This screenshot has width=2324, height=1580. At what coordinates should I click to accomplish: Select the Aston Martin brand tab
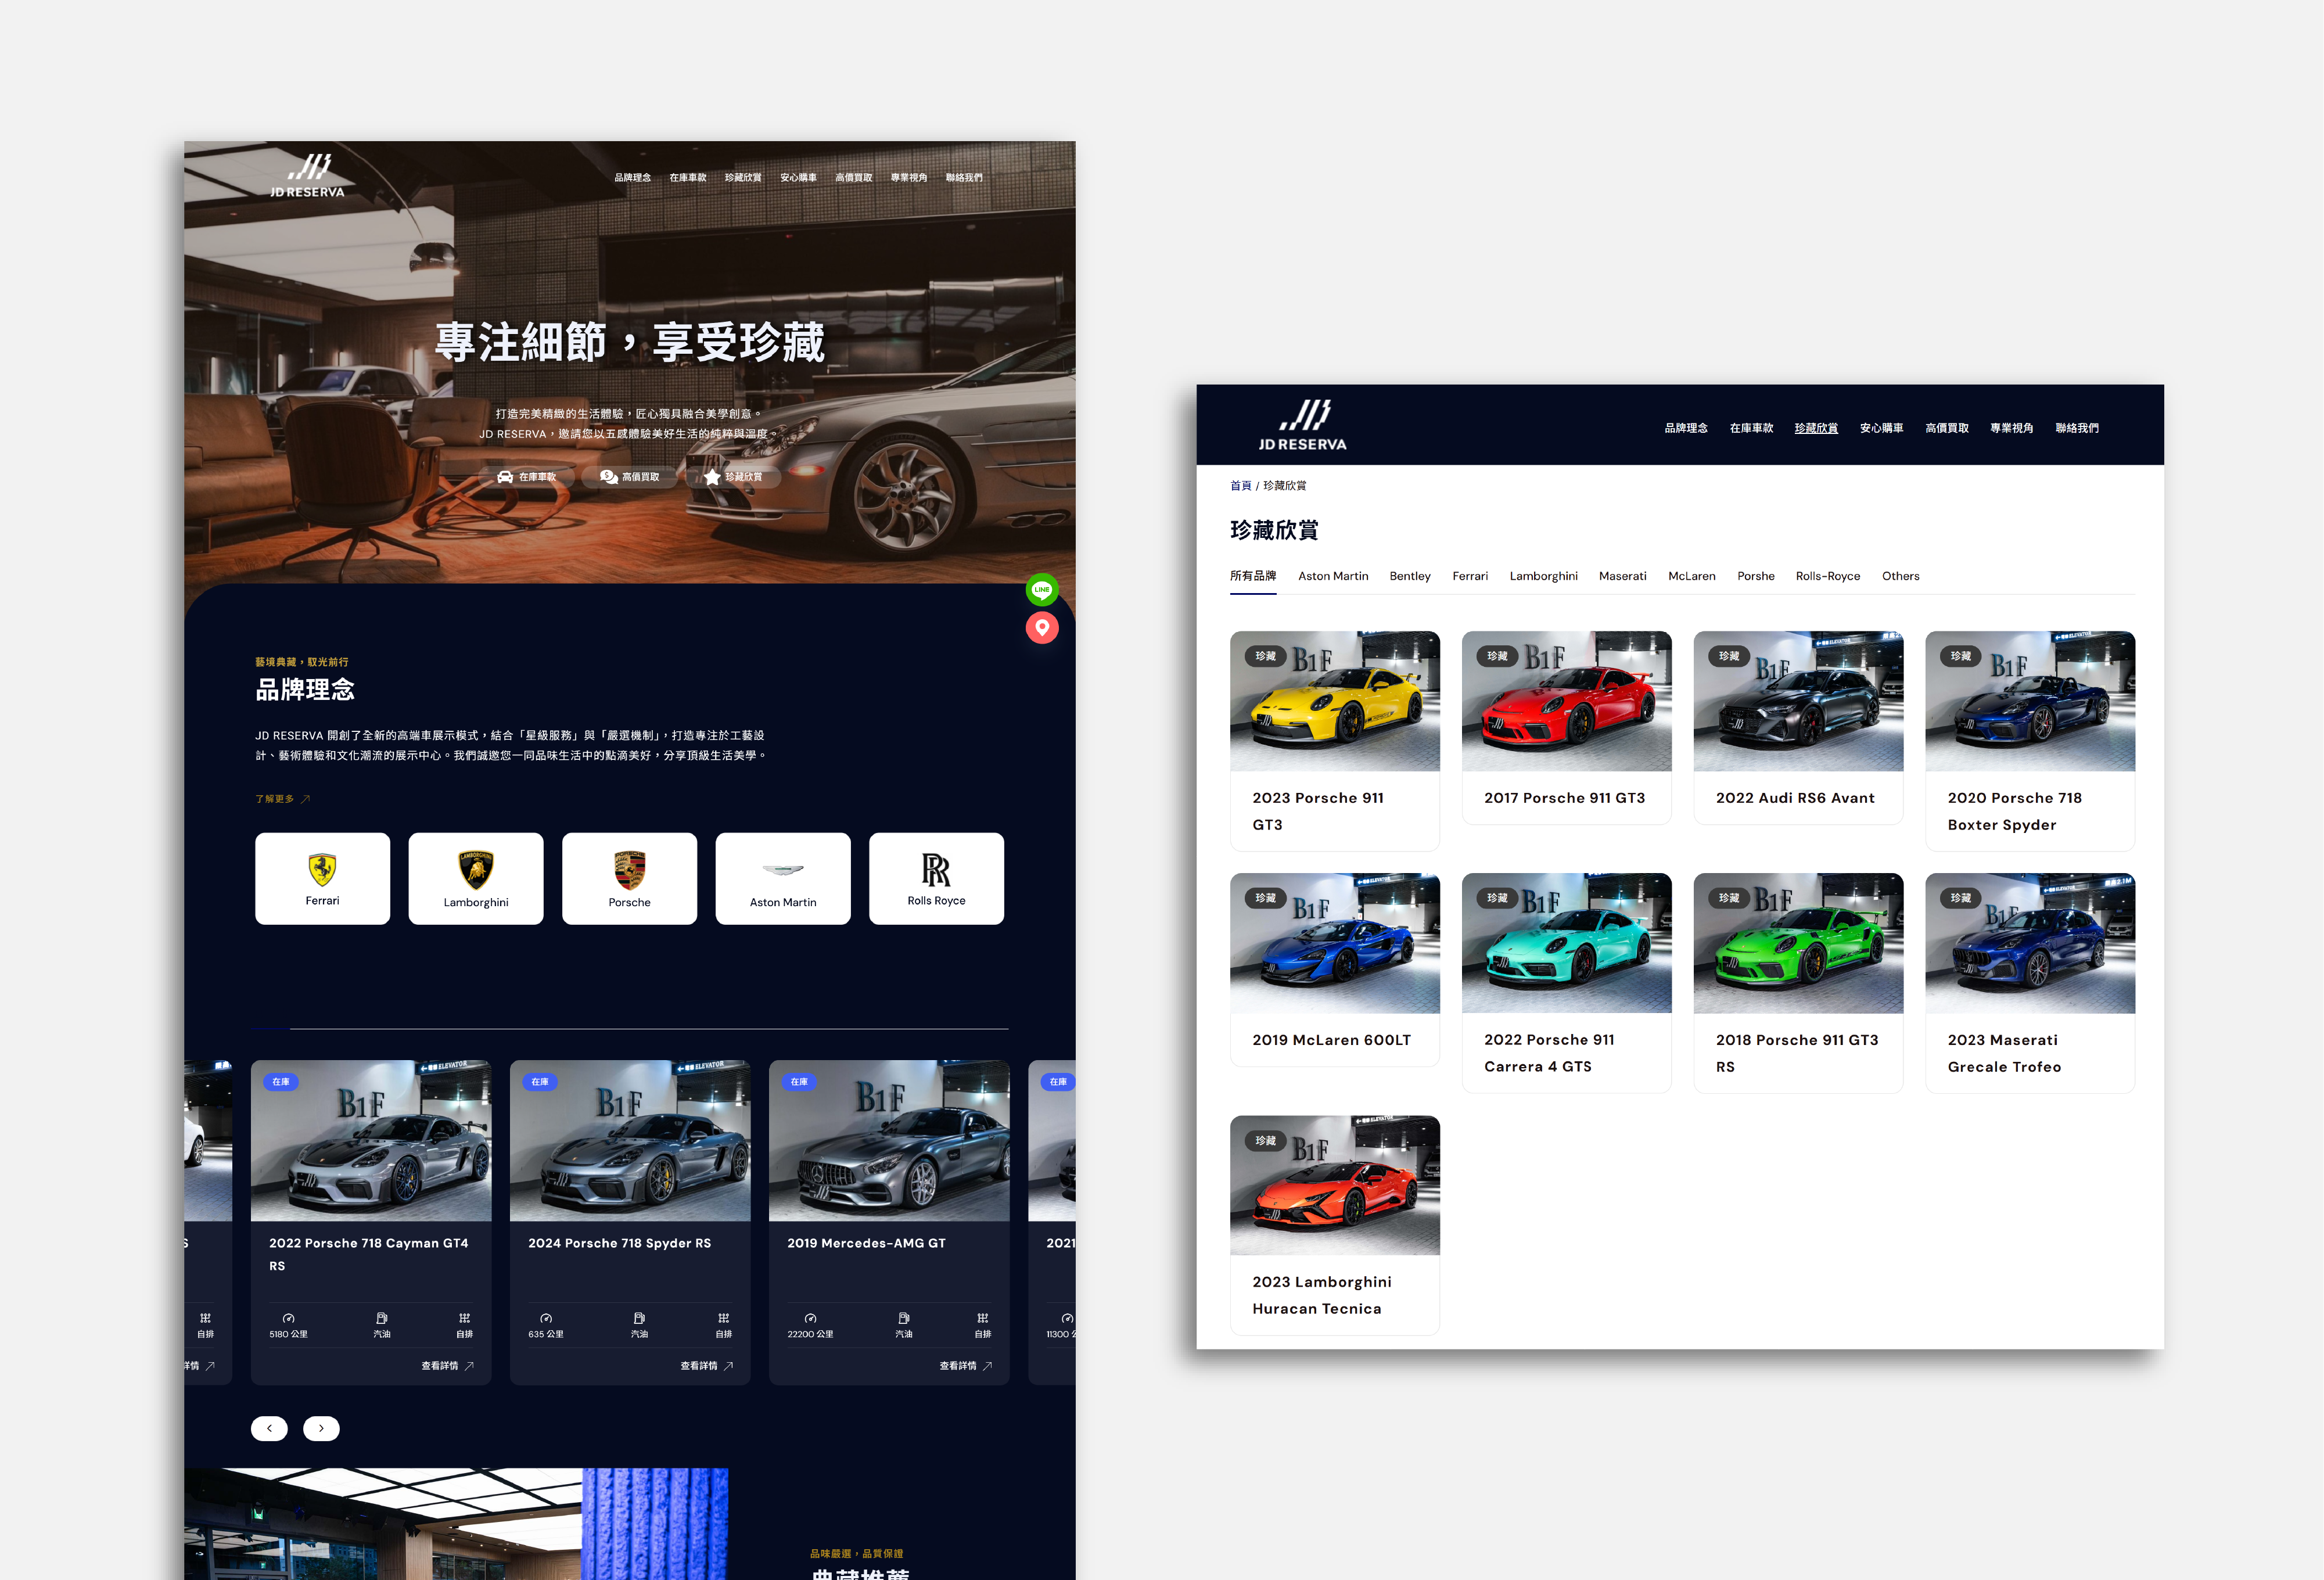1333,576
